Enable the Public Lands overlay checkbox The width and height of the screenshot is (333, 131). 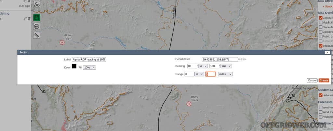(x=320, y=36)
